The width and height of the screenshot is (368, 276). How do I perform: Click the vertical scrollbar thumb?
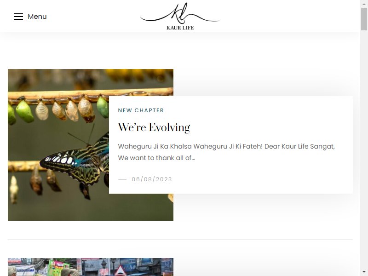click(x=364, y=19)
